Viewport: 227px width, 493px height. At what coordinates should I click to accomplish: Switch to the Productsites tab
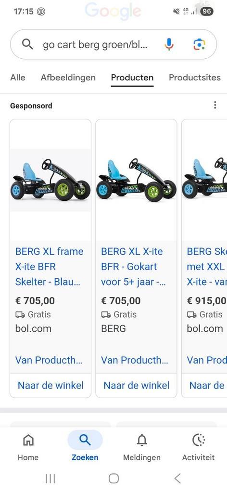(195, 78)
